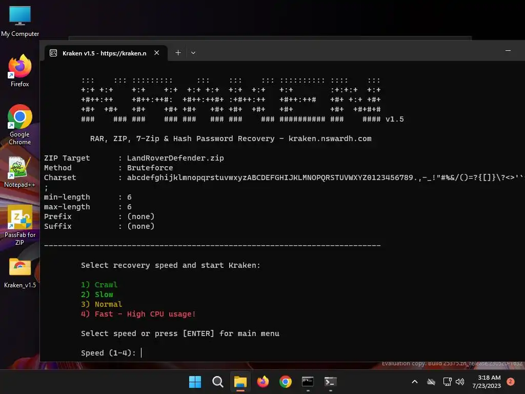Open the Notepad++ desktop shortcut
This screenshot has height=394, width=525.
click(20, 172)
